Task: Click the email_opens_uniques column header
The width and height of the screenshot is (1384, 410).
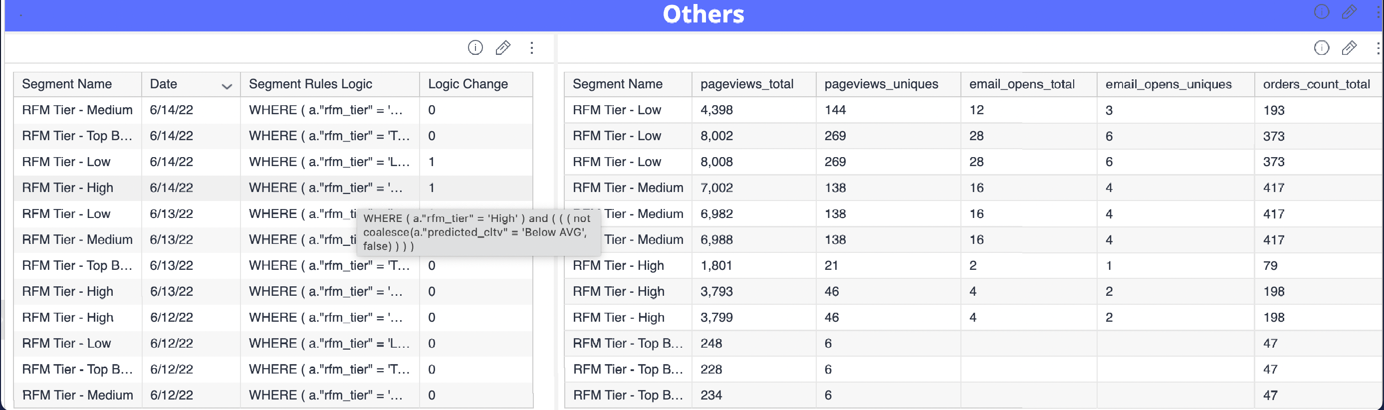Action: point(1168,84)
